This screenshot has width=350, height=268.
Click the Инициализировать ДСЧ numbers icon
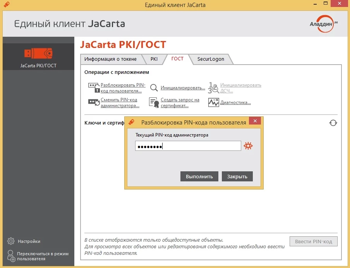point(213,88)
